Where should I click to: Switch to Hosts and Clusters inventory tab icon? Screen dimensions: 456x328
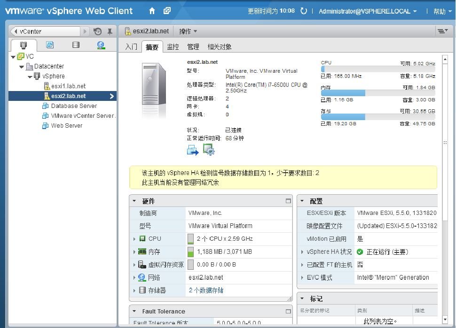23,45
